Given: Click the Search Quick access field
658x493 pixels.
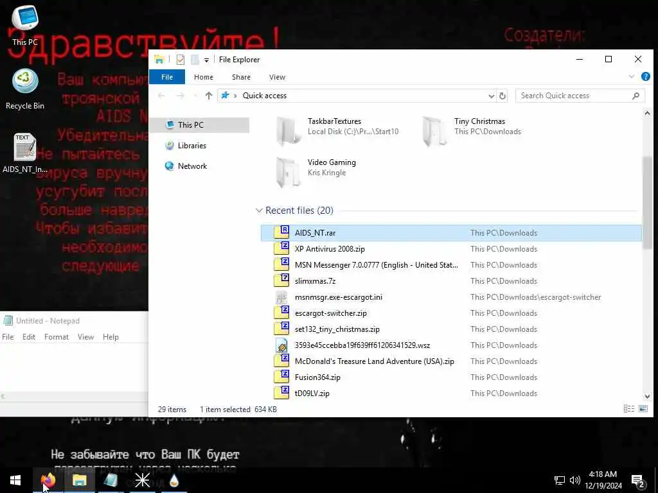Looking at the screenshot, I should [x=580, y=96].
